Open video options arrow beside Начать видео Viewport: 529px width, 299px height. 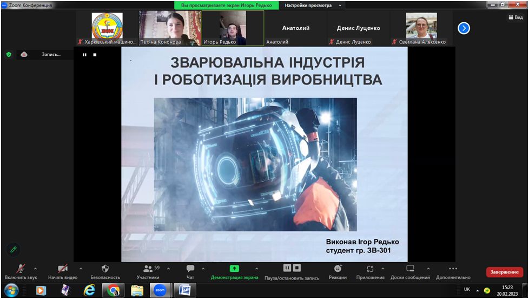pyautogui.click(x=81, y=269)
